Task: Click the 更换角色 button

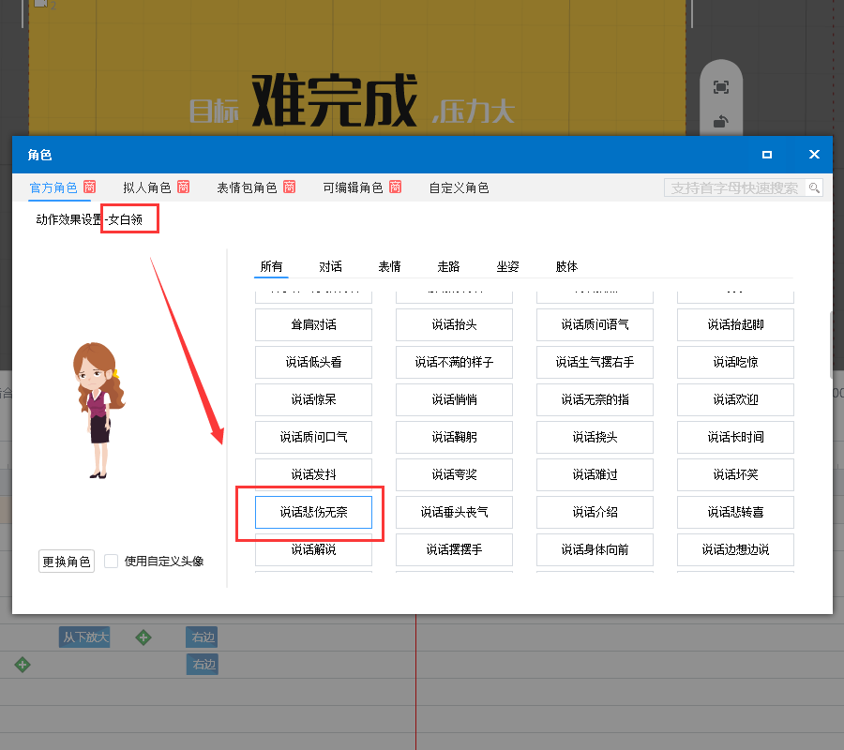Action: click(x=67, y=562)
